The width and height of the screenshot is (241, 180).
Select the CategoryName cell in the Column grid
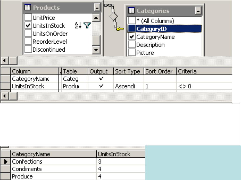tap(34, 79)
